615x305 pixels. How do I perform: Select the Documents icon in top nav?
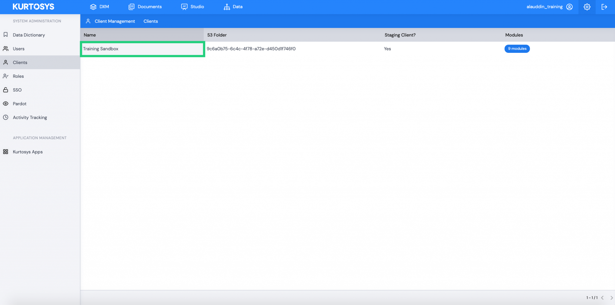point(131,7)
